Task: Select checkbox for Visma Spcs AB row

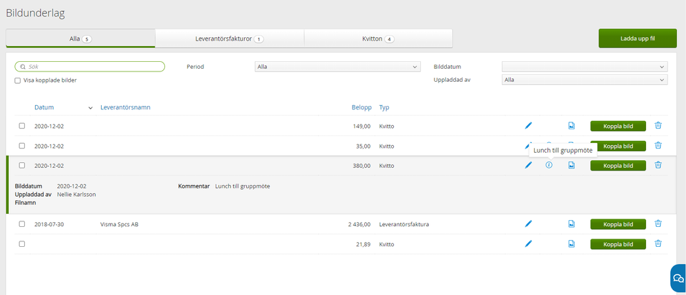Action: pyautogui.click(x=22, y=223)
